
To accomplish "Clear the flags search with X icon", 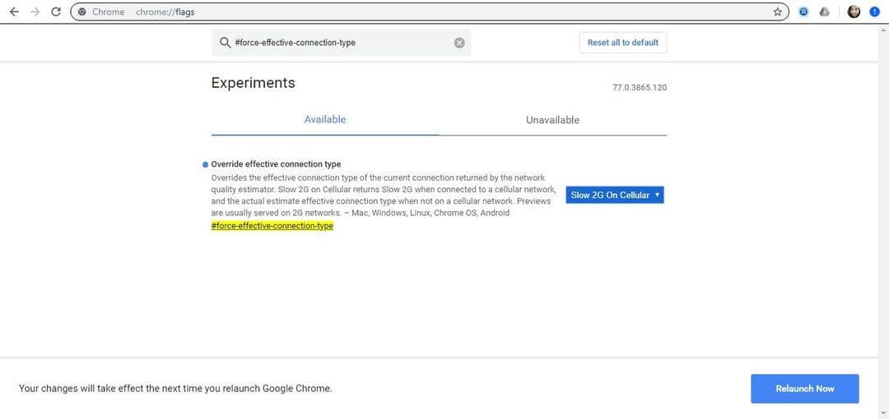I will pyautogui.click(x=459, y=43).
